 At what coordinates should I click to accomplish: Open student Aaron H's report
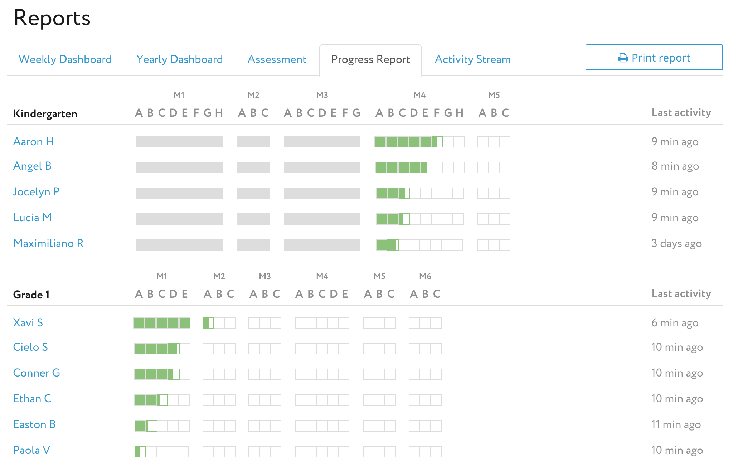33,142
